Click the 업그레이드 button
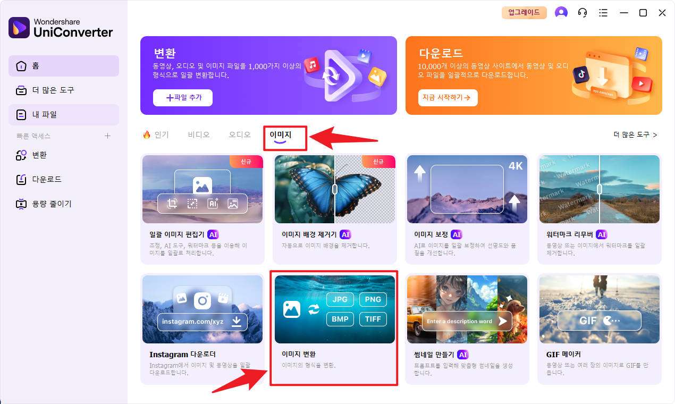Viewport: 675px width, 404px height. point(524,13)
